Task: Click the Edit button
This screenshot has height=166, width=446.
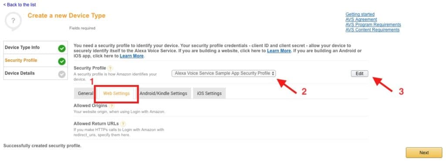Action: click(x=359, y=74)
